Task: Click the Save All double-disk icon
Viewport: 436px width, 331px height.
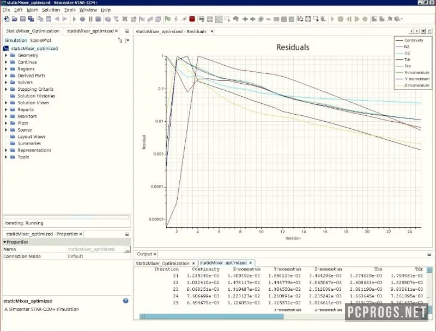Action: point(31,19)
